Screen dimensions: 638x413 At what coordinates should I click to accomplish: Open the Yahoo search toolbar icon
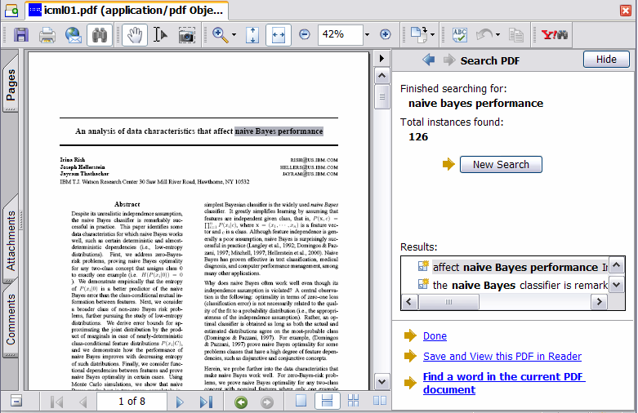point(554,34)
